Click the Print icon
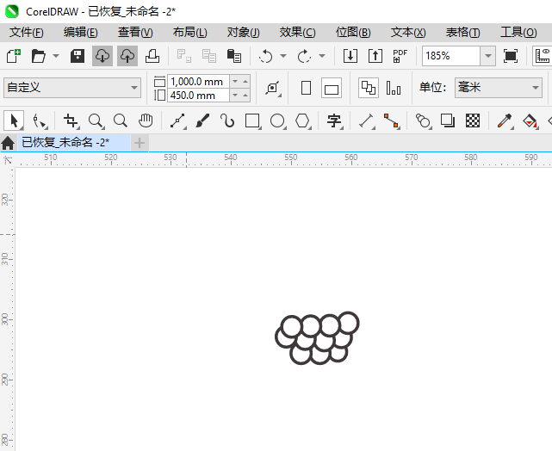The image size is (552, 451). coord(152,56)
